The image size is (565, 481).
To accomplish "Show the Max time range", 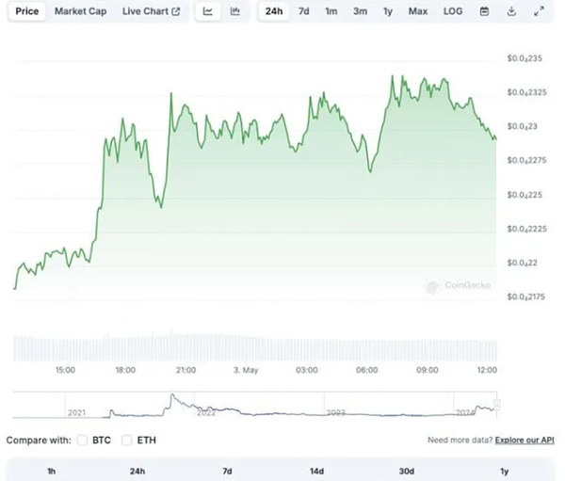I will 418,11.
